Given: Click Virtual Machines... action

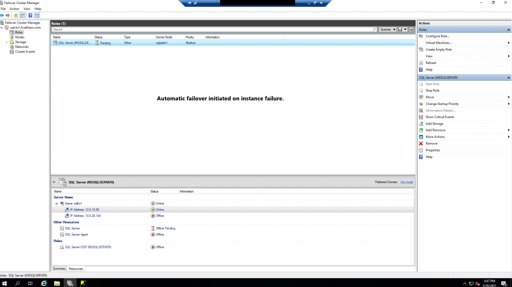Looking at the screenshot, I should point(438,43).
